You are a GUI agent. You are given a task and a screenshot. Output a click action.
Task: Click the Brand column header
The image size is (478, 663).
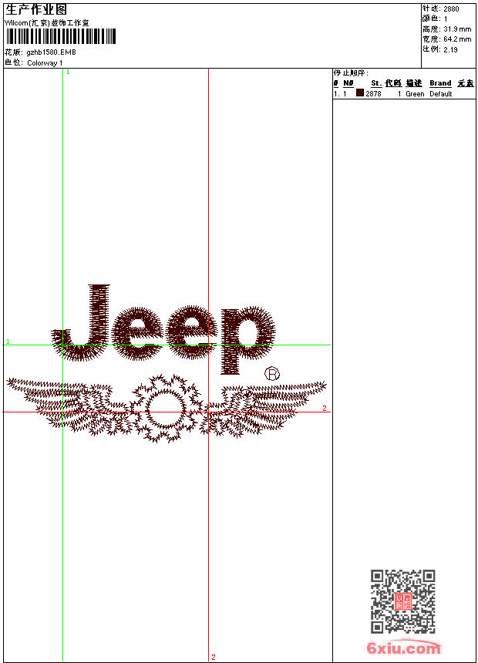[440, 83]
